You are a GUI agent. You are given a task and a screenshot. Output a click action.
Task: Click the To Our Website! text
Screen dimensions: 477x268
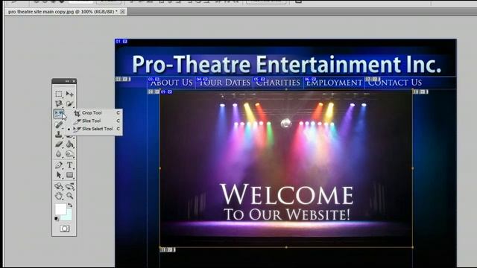point(286,214)
